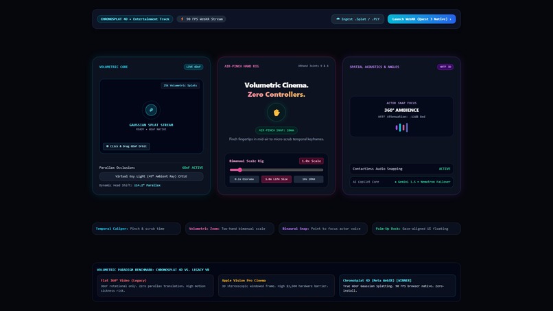This screenshot has height=311, width=553.
Task: Click the lightning bolt 90 FPS badge
Action: (x=202, y=19)
